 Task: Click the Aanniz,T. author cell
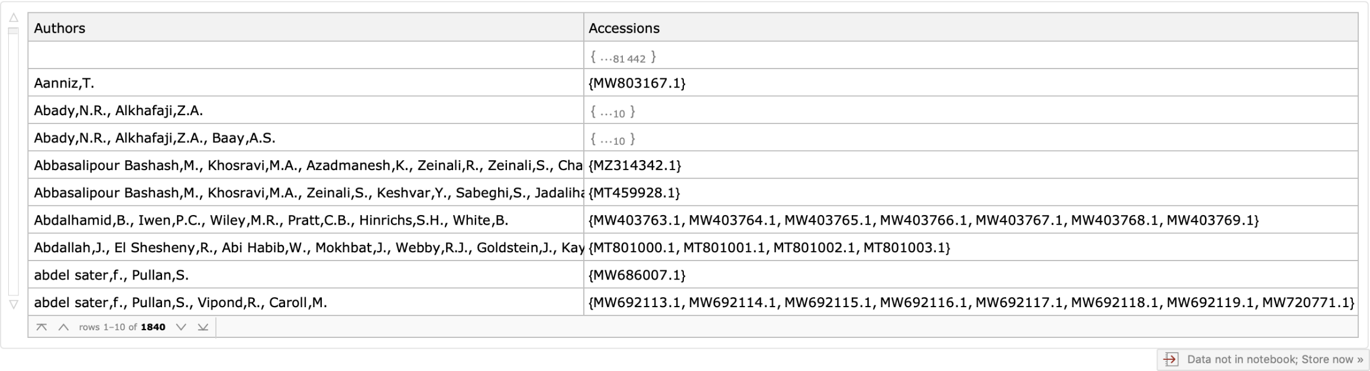point(64,83)
